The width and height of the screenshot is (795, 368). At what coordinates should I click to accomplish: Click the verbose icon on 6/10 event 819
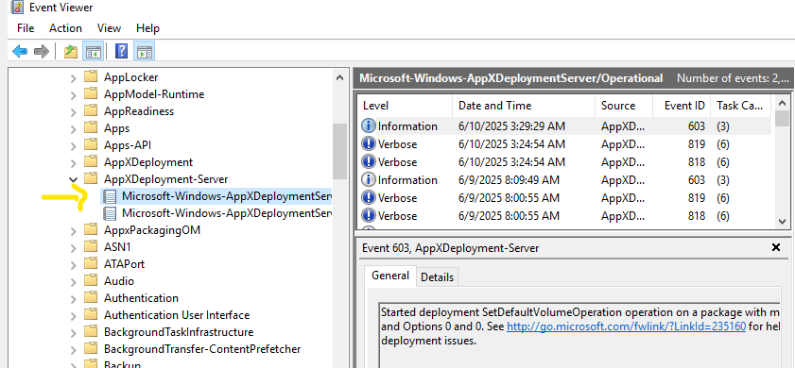tap(369, 144)
